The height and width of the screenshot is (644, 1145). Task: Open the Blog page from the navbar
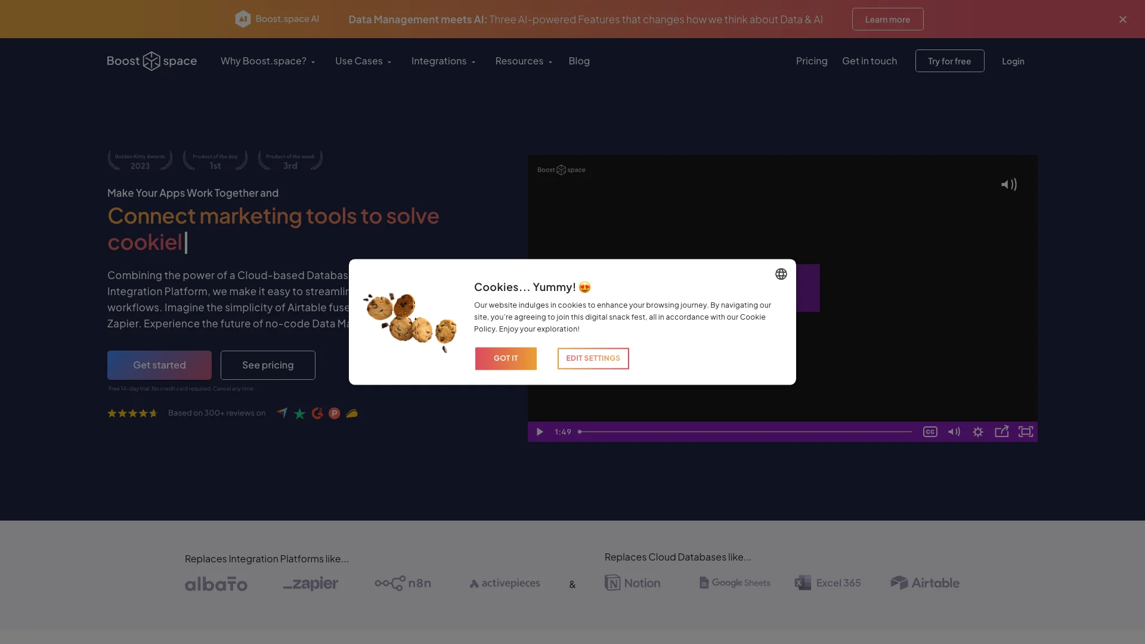[579, 61]
